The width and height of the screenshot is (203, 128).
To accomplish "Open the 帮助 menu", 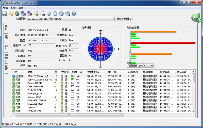I will 21,8.
